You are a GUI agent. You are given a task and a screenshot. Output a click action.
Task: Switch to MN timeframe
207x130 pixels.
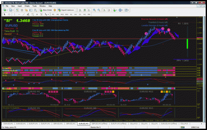(x=89, y=15)
